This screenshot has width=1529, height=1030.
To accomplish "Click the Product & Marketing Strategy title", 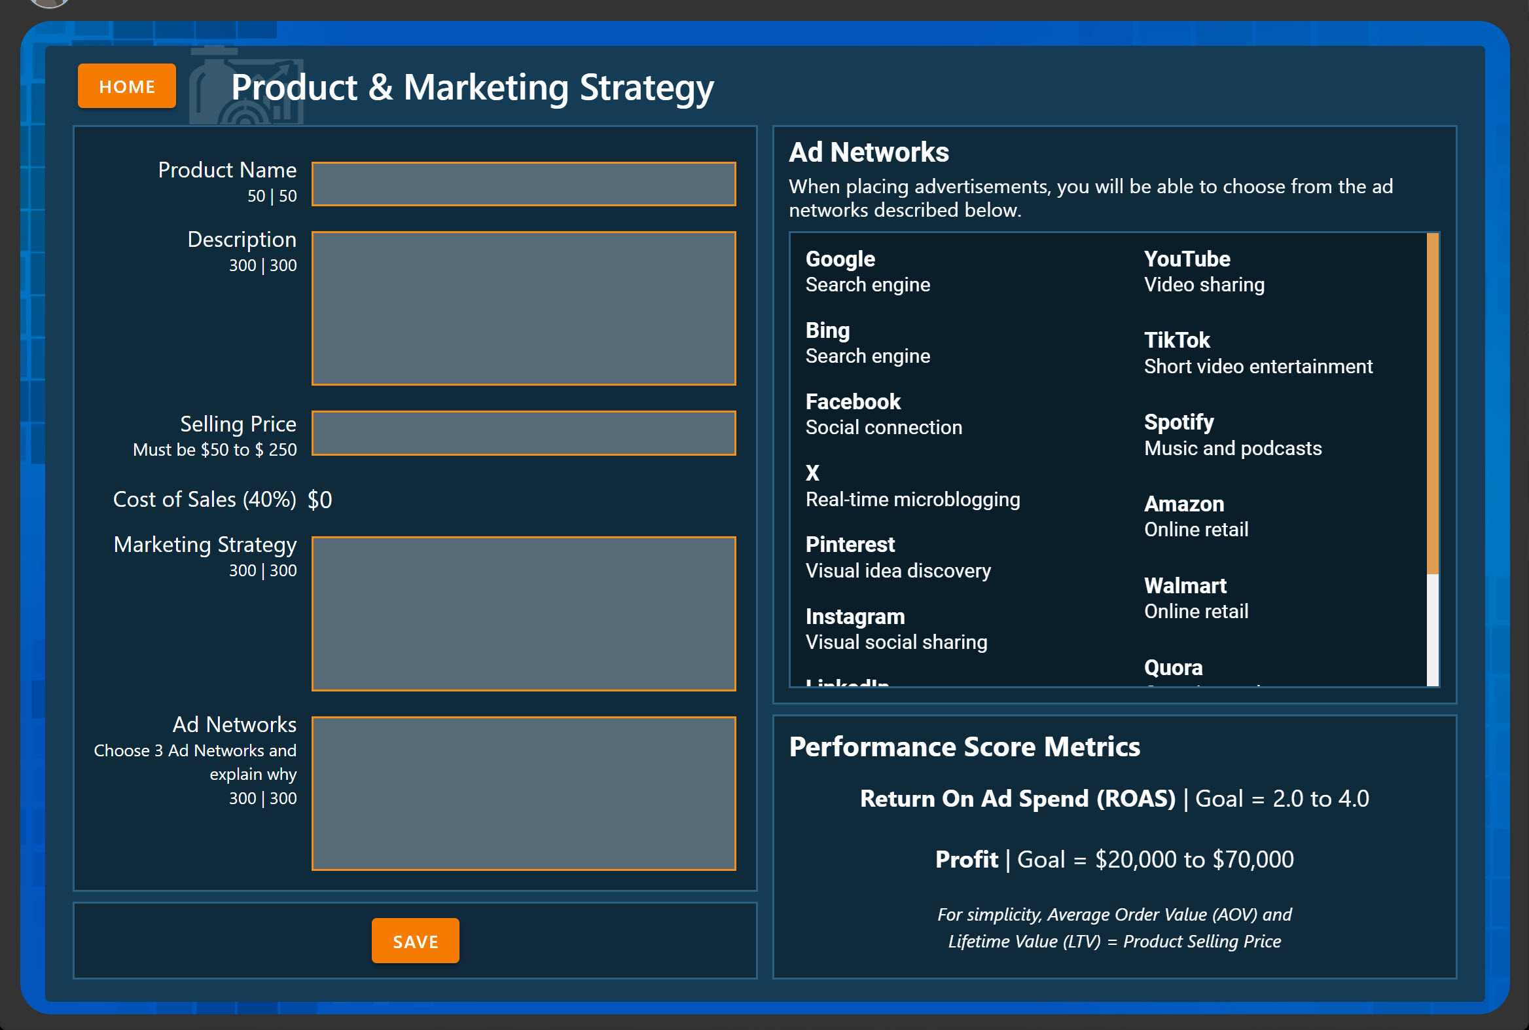I will click(x=472, y=88).
